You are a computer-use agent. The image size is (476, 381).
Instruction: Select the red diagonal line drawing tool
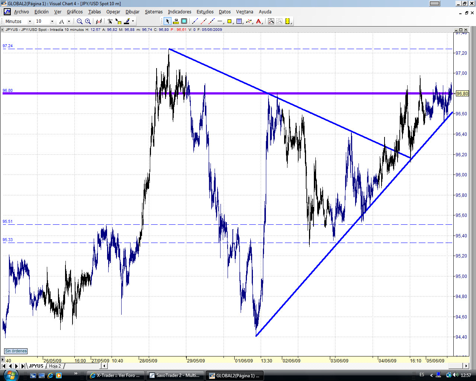(203, 22)
